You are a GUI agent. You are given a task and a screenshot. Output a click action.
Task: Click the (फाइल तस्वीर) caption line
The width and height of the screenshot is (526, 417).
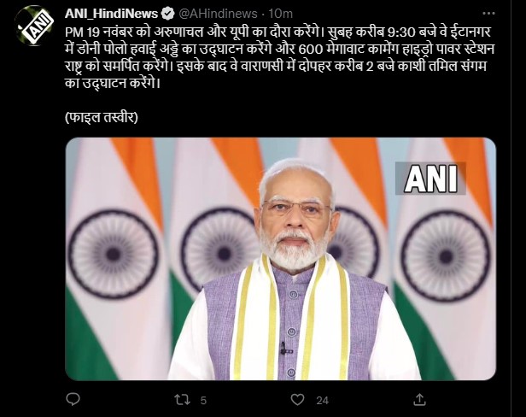pos(102,118)
